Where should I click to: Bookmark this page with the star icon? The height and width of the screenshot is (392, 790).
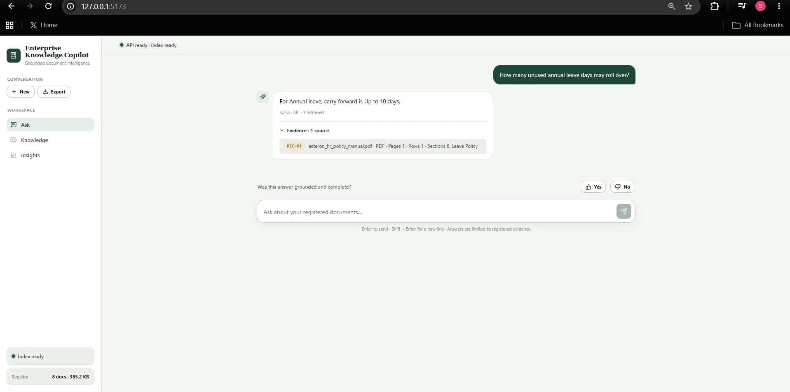coord(689,6)
